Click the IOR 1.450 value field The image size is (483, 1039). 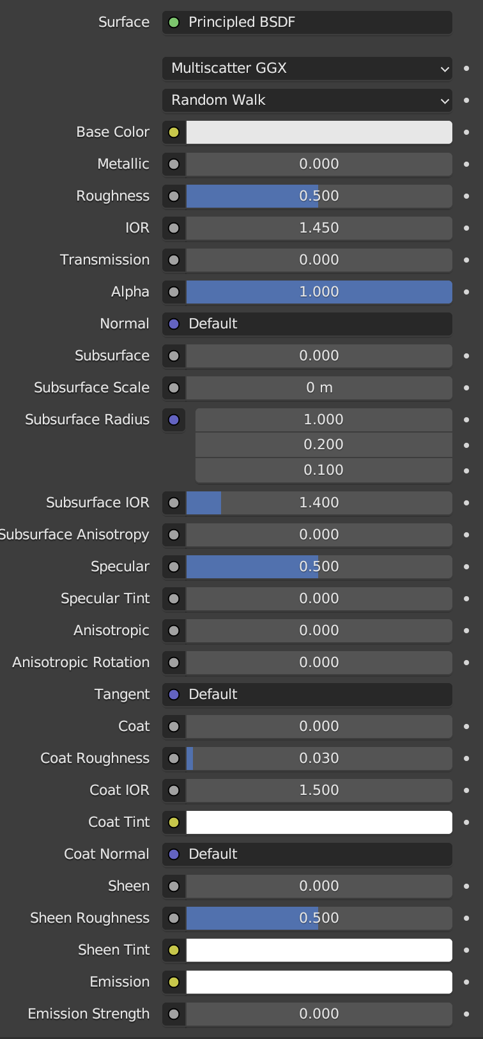pos(319,228)
